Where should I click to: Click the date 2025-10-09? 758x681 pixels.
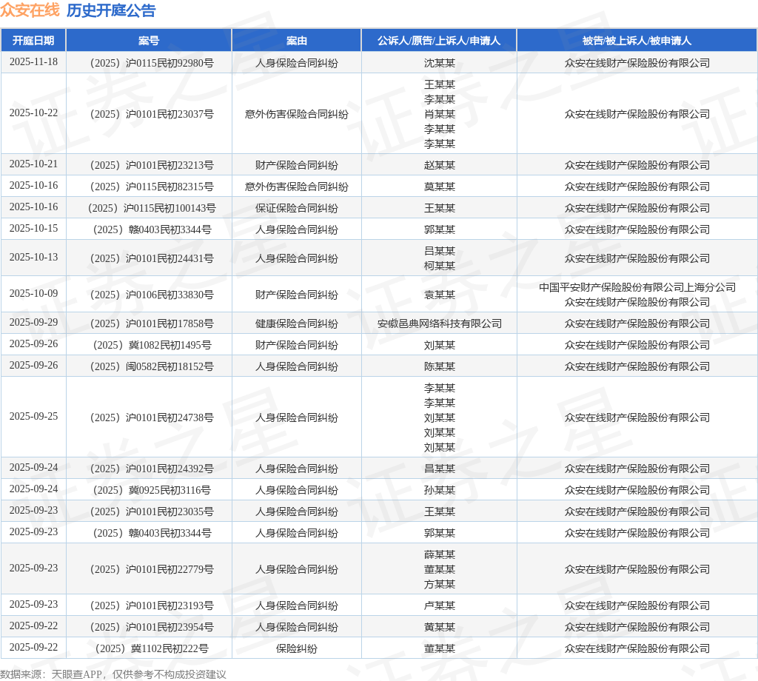coord(33,294)
